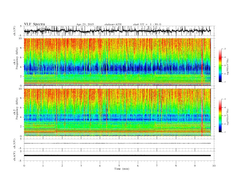Click the "6" kHz tick of ch.1 spectrogram
The image size is (241, 186).
point(21,57)
